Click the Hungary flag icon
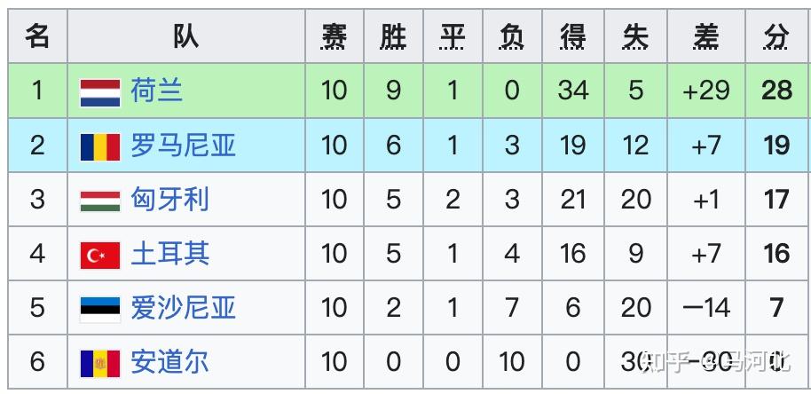This screenshot has width=811, height=394. 99,201
